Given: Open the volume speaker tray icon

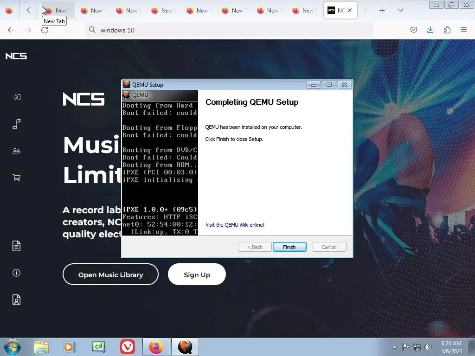Looking at the screenshot, I should pos(428,347).
